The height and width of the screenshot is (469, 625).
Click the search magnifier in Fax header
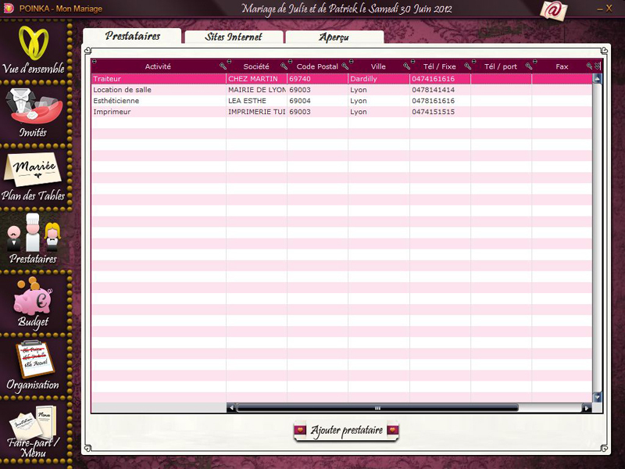(x=589, y=66)
